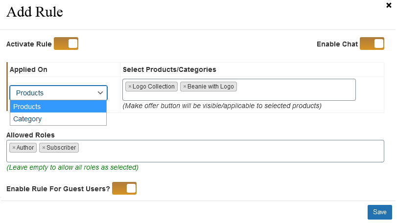The width and height of the screenshot is (397, 223).
Task: Remove the Logo Collection tag
Action: pos(130,87)
